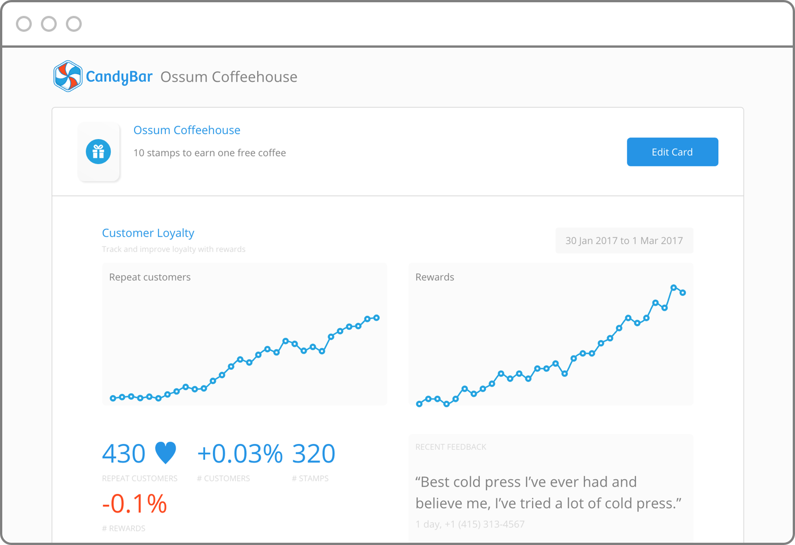Open the Ossum Coffeehouse card details link
This screenshot has height=545, width=795.
187,130
